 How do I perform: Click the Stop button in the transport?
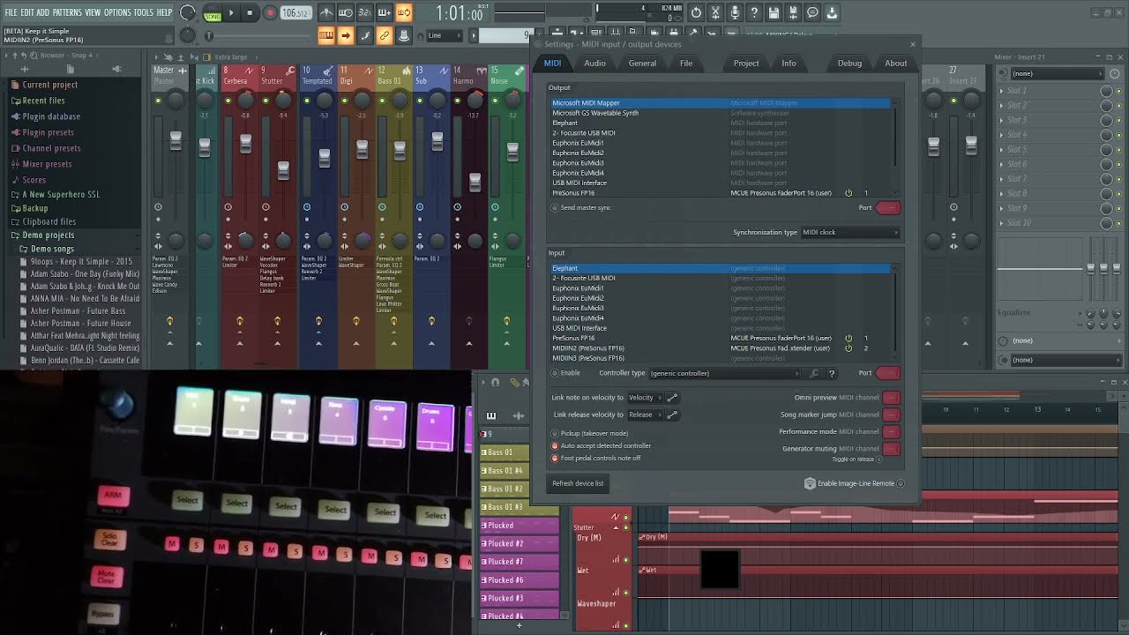click(x=250, y=13)
